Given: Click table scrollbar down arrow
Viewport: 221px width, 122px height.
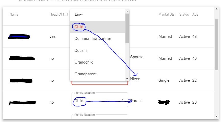Looking at the screenshot, I should [x=217, y=117].
